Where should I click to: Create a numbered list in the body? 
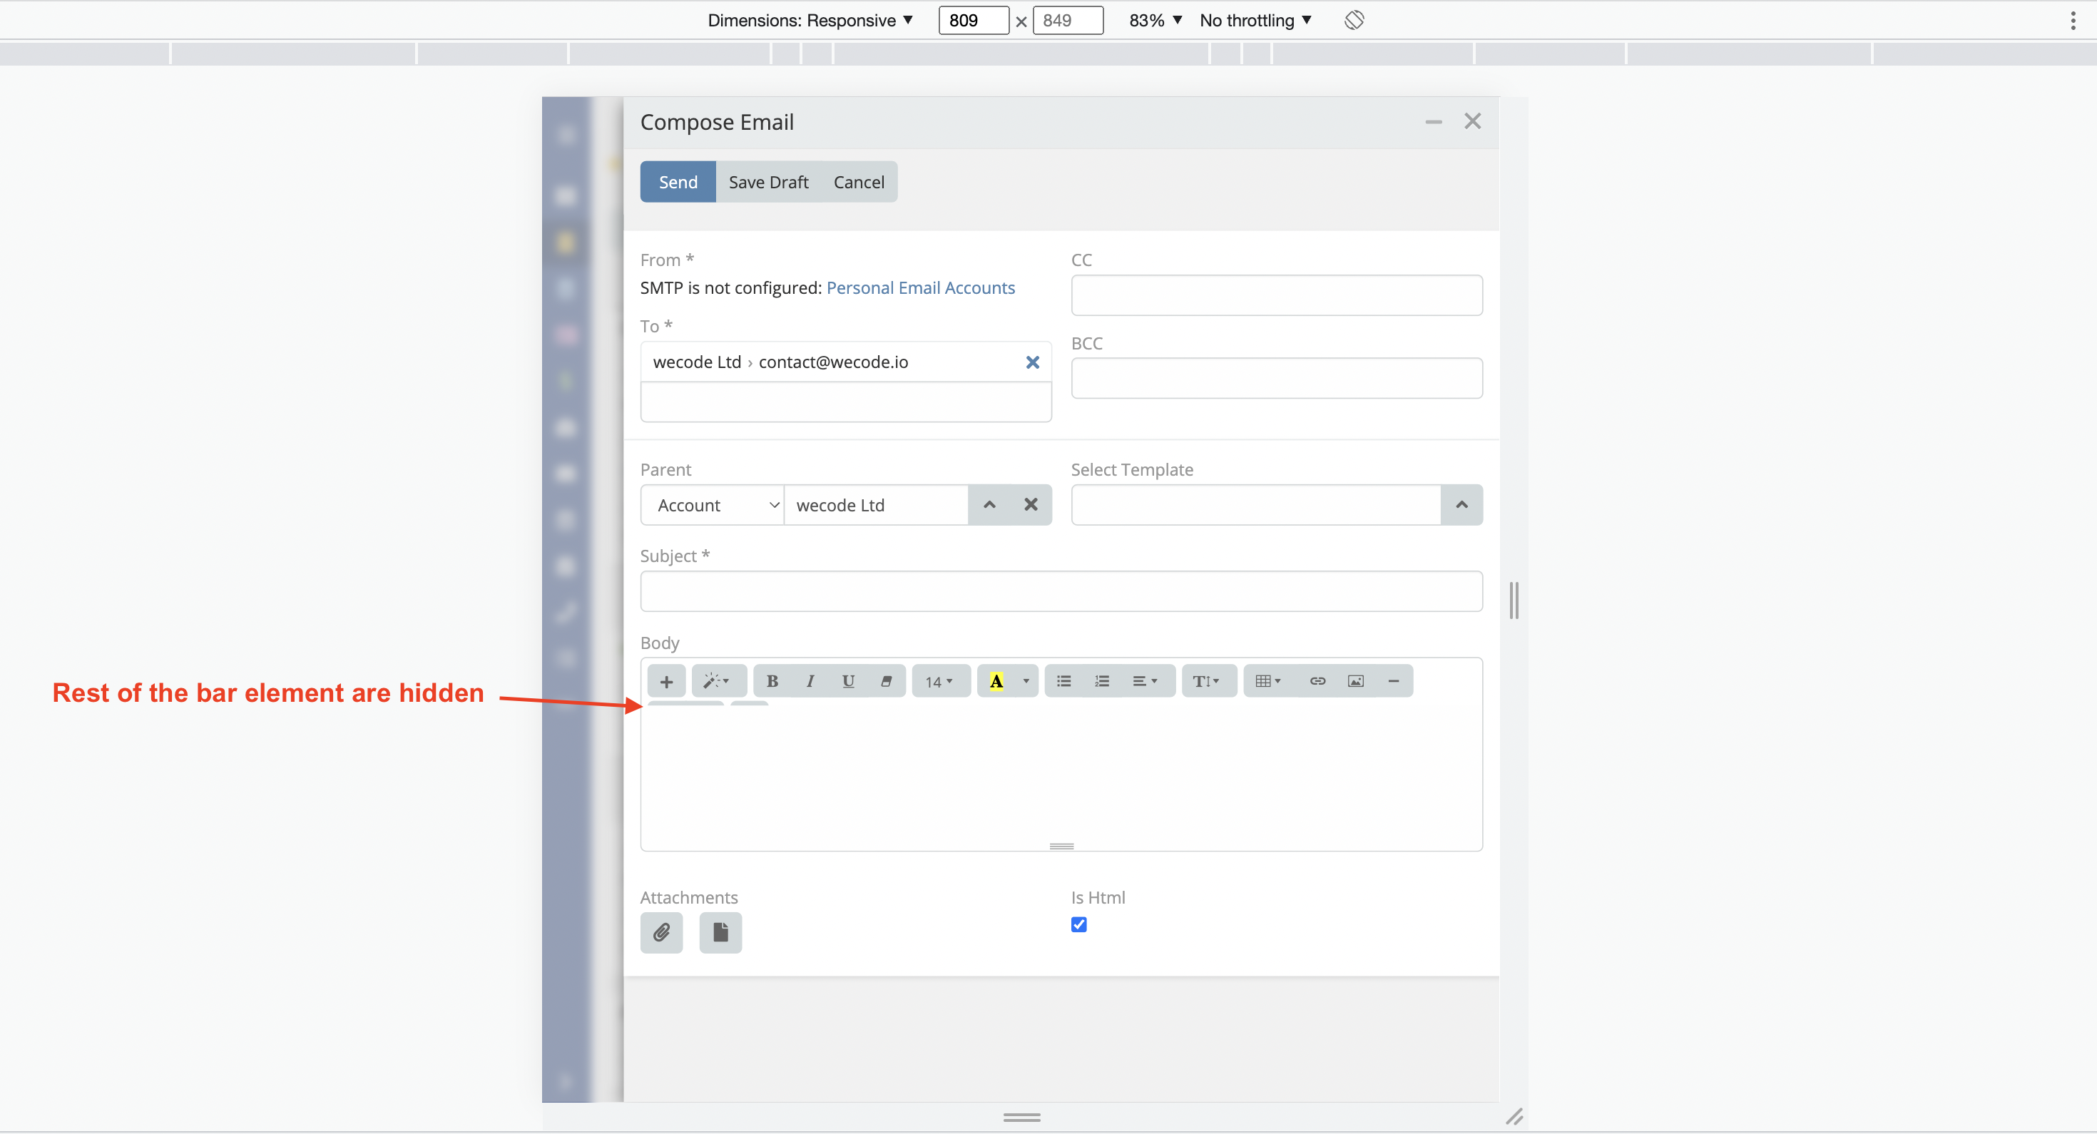1101,680
